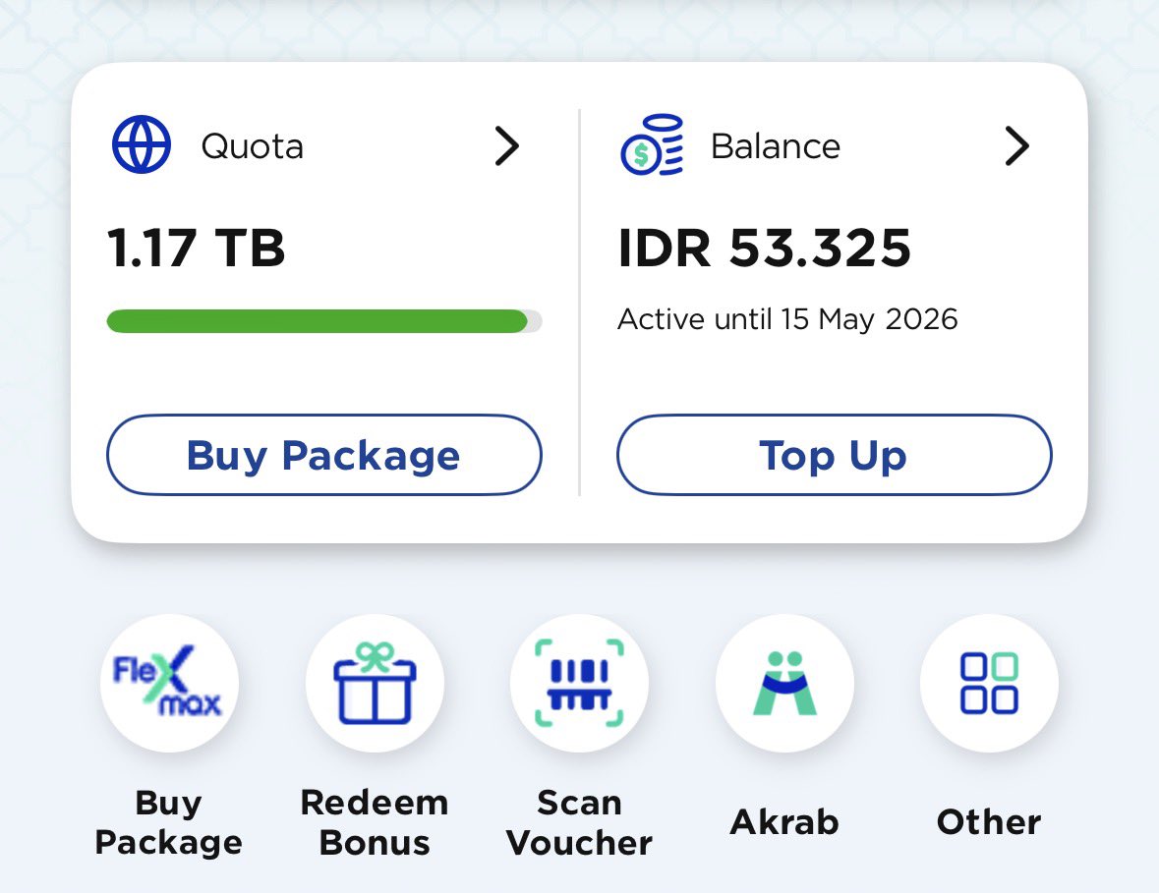The height and width of the screenshot is (893, 1159).
Task: Expand Balance details with the chevron arrow
Action: pyautogui.click(x=1017, y=145)
